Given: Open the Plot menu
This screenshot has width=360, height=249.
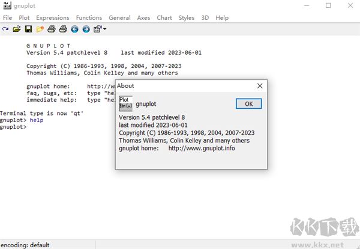Looking at the screenshot, I should 24,17.
